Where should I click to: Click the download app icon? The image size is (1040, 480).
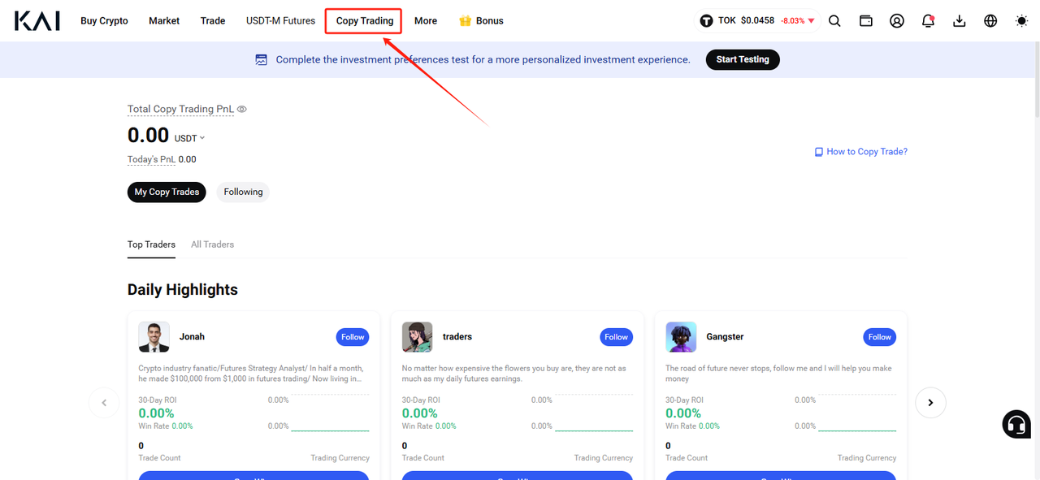(960, 21)
